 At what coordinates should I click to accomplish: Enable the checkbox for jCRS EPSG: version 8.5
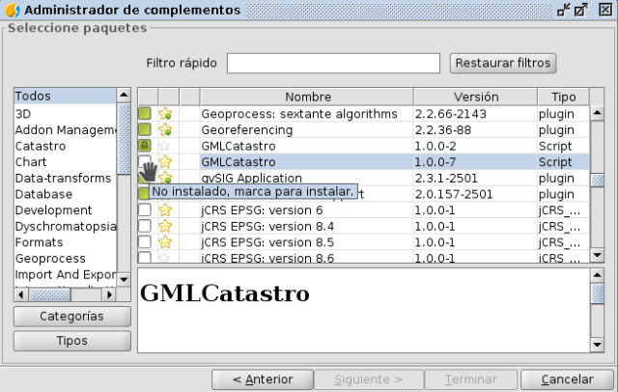click(145, 242)
